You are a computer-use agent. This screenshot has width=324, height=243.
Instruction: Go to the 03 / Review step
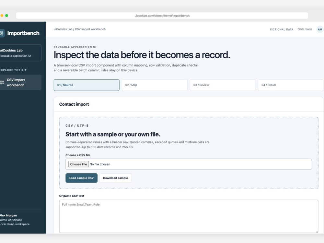click(x=223, y=85)
